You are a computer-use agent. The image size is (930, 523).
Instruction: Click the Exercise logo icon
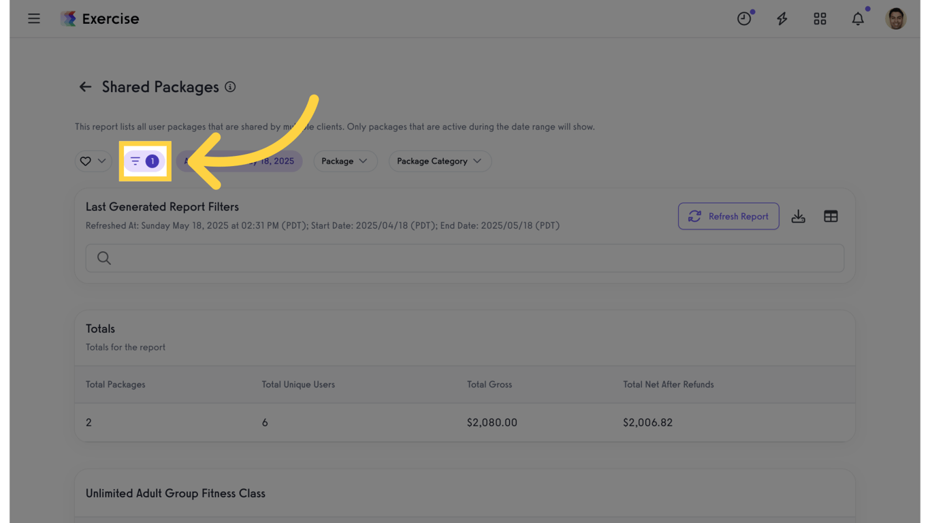coord(68,19)
